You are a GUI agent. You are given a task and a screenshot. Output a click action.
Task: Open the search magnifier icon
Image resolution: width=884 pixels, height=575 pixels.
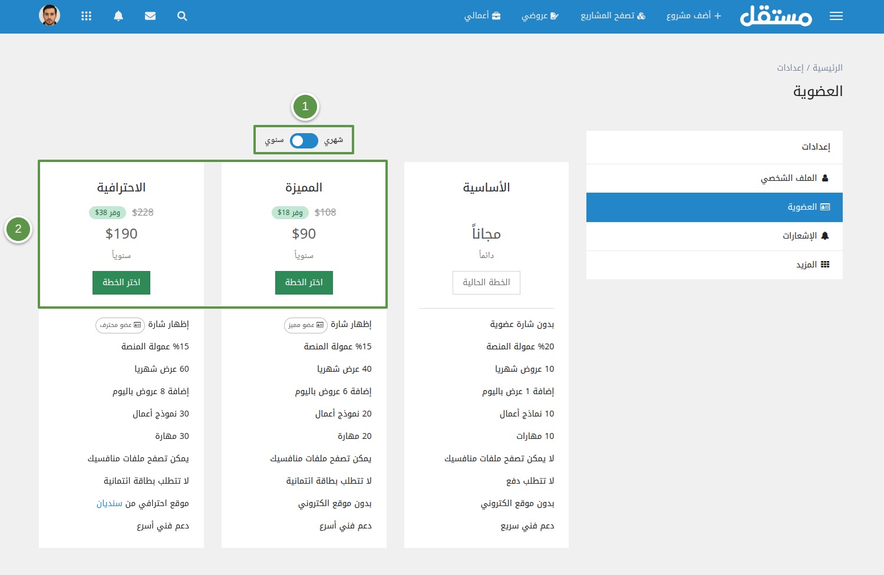[x=182, y=16]
